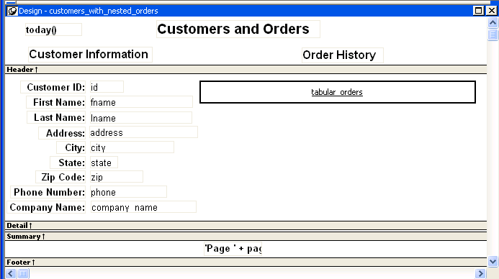The image size is (499, 279).
Task: Click the Header band bar
Action: 246,70
